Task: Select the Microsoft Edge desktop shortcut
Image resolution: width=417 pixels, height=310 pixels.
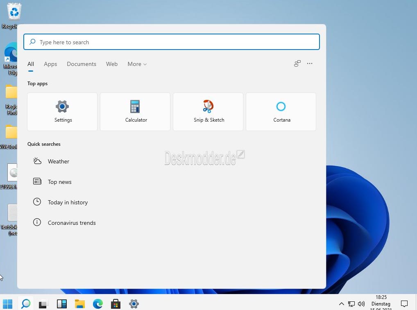Action: [x=11, y=59]
